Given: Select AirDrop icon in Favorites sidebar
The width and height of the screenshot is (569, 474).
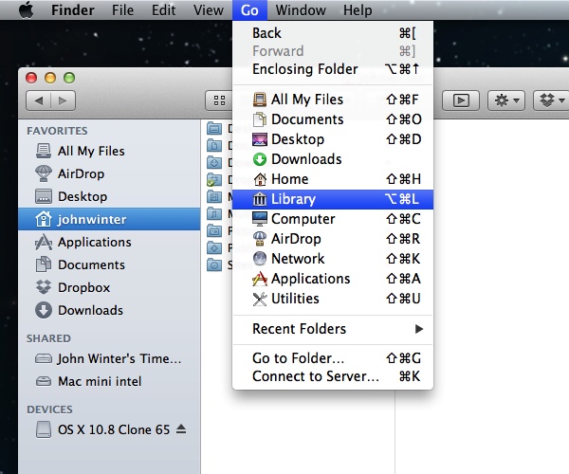Looking at the screenshot, I should [44, 173].
